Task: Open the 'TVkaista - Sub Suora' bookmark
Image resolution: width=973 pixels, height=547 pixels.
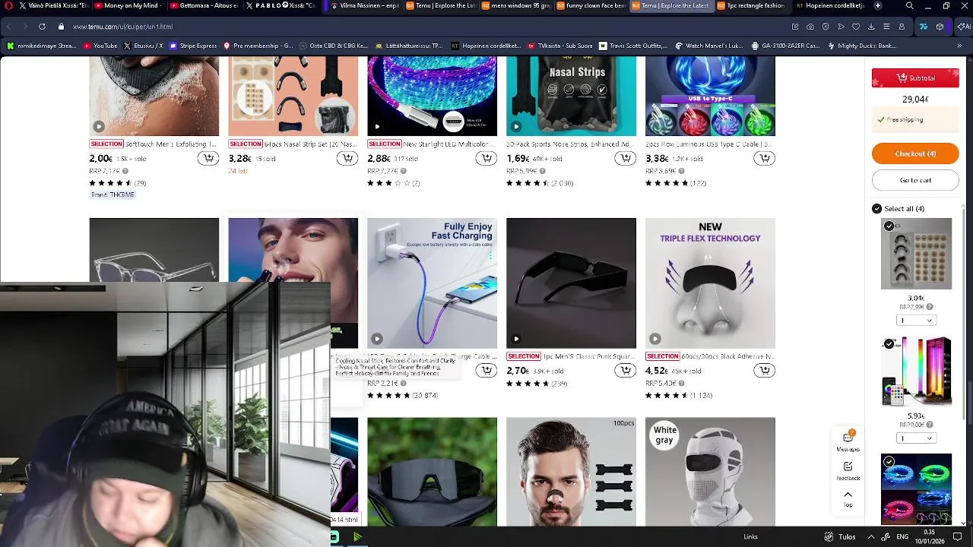Action: pos(560,46)
